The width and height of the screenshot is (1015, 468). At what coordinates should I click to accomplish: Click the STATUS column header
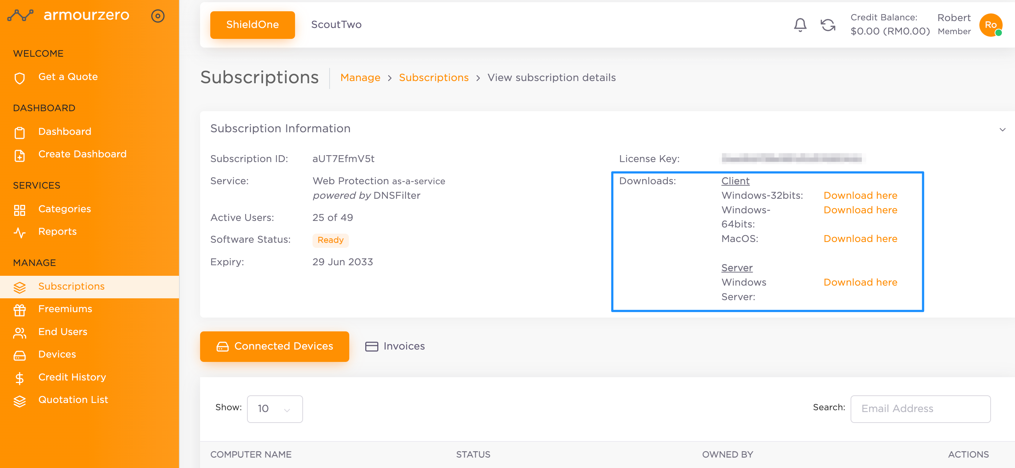473,454
